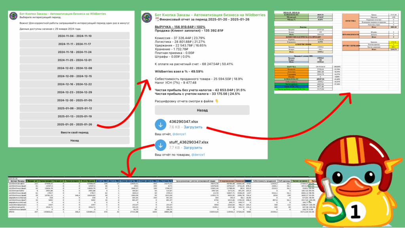Image resolution: width=405 pixels, height=228 pixels.
Task: Pick the period 2024-12-09 - 2024-12-15
Action: tap(75, 76)
